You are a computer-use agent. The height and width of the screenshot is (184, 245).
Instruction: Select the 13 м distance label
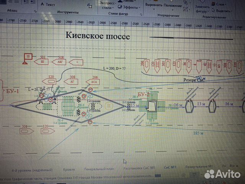(x=201, y=104)
